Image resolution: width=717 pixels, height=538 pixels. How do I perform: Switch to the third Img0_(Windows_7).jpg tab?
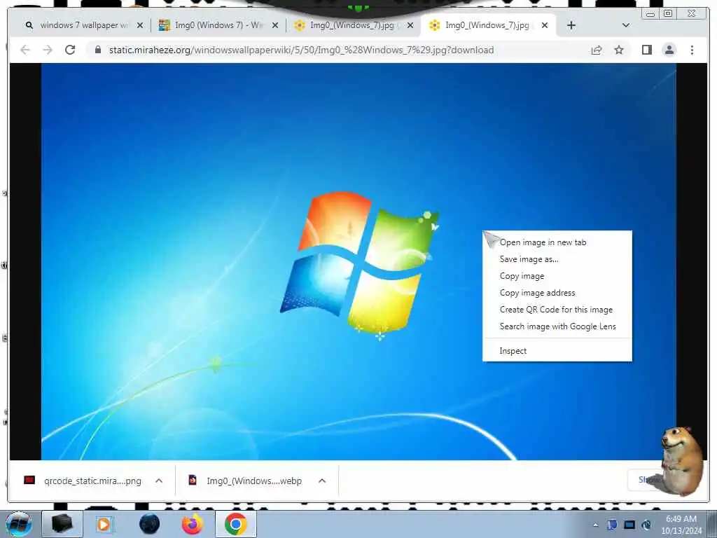pos(352,25)
